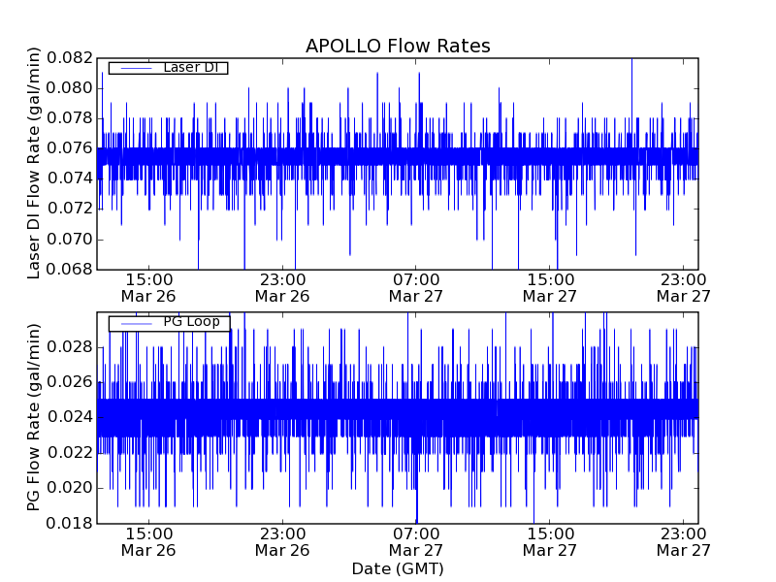
Task: Click the Date (GMT) x-axis label
Action: pyautogui.click(x=398, y=568)
